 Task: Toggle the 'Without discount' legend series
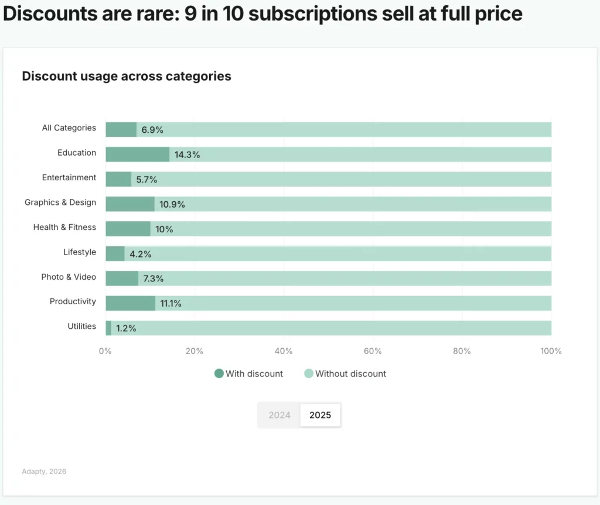tap(345, 373)
